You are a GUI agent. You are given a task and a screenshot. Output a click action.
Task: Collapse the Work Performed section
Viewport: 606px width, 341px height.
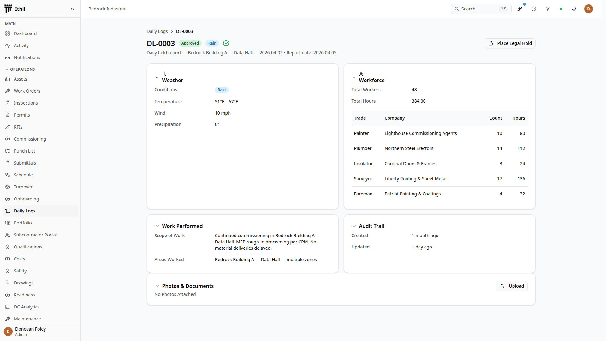point(157,226)
